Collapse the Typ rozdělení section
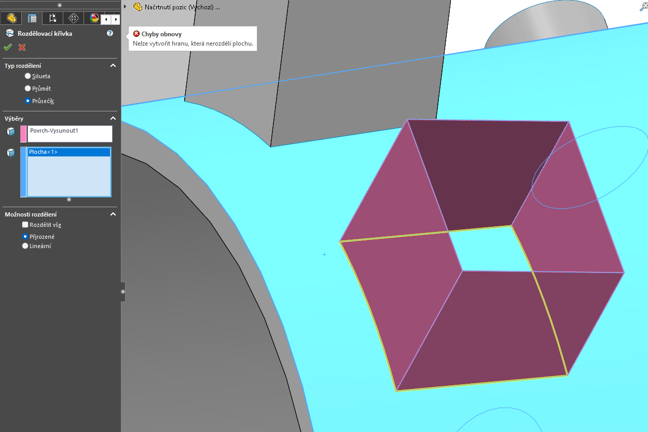 pos(113,66)
